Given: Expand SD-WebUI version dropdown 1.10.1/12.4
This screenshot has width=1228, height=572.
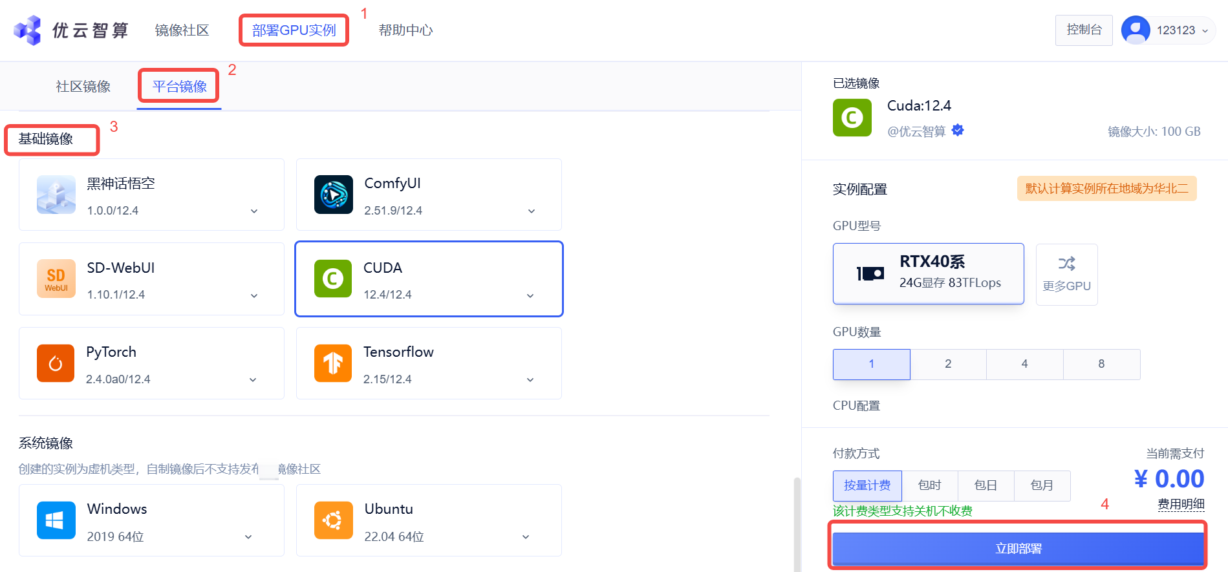Looking at the screenshot, I should 254,295.
